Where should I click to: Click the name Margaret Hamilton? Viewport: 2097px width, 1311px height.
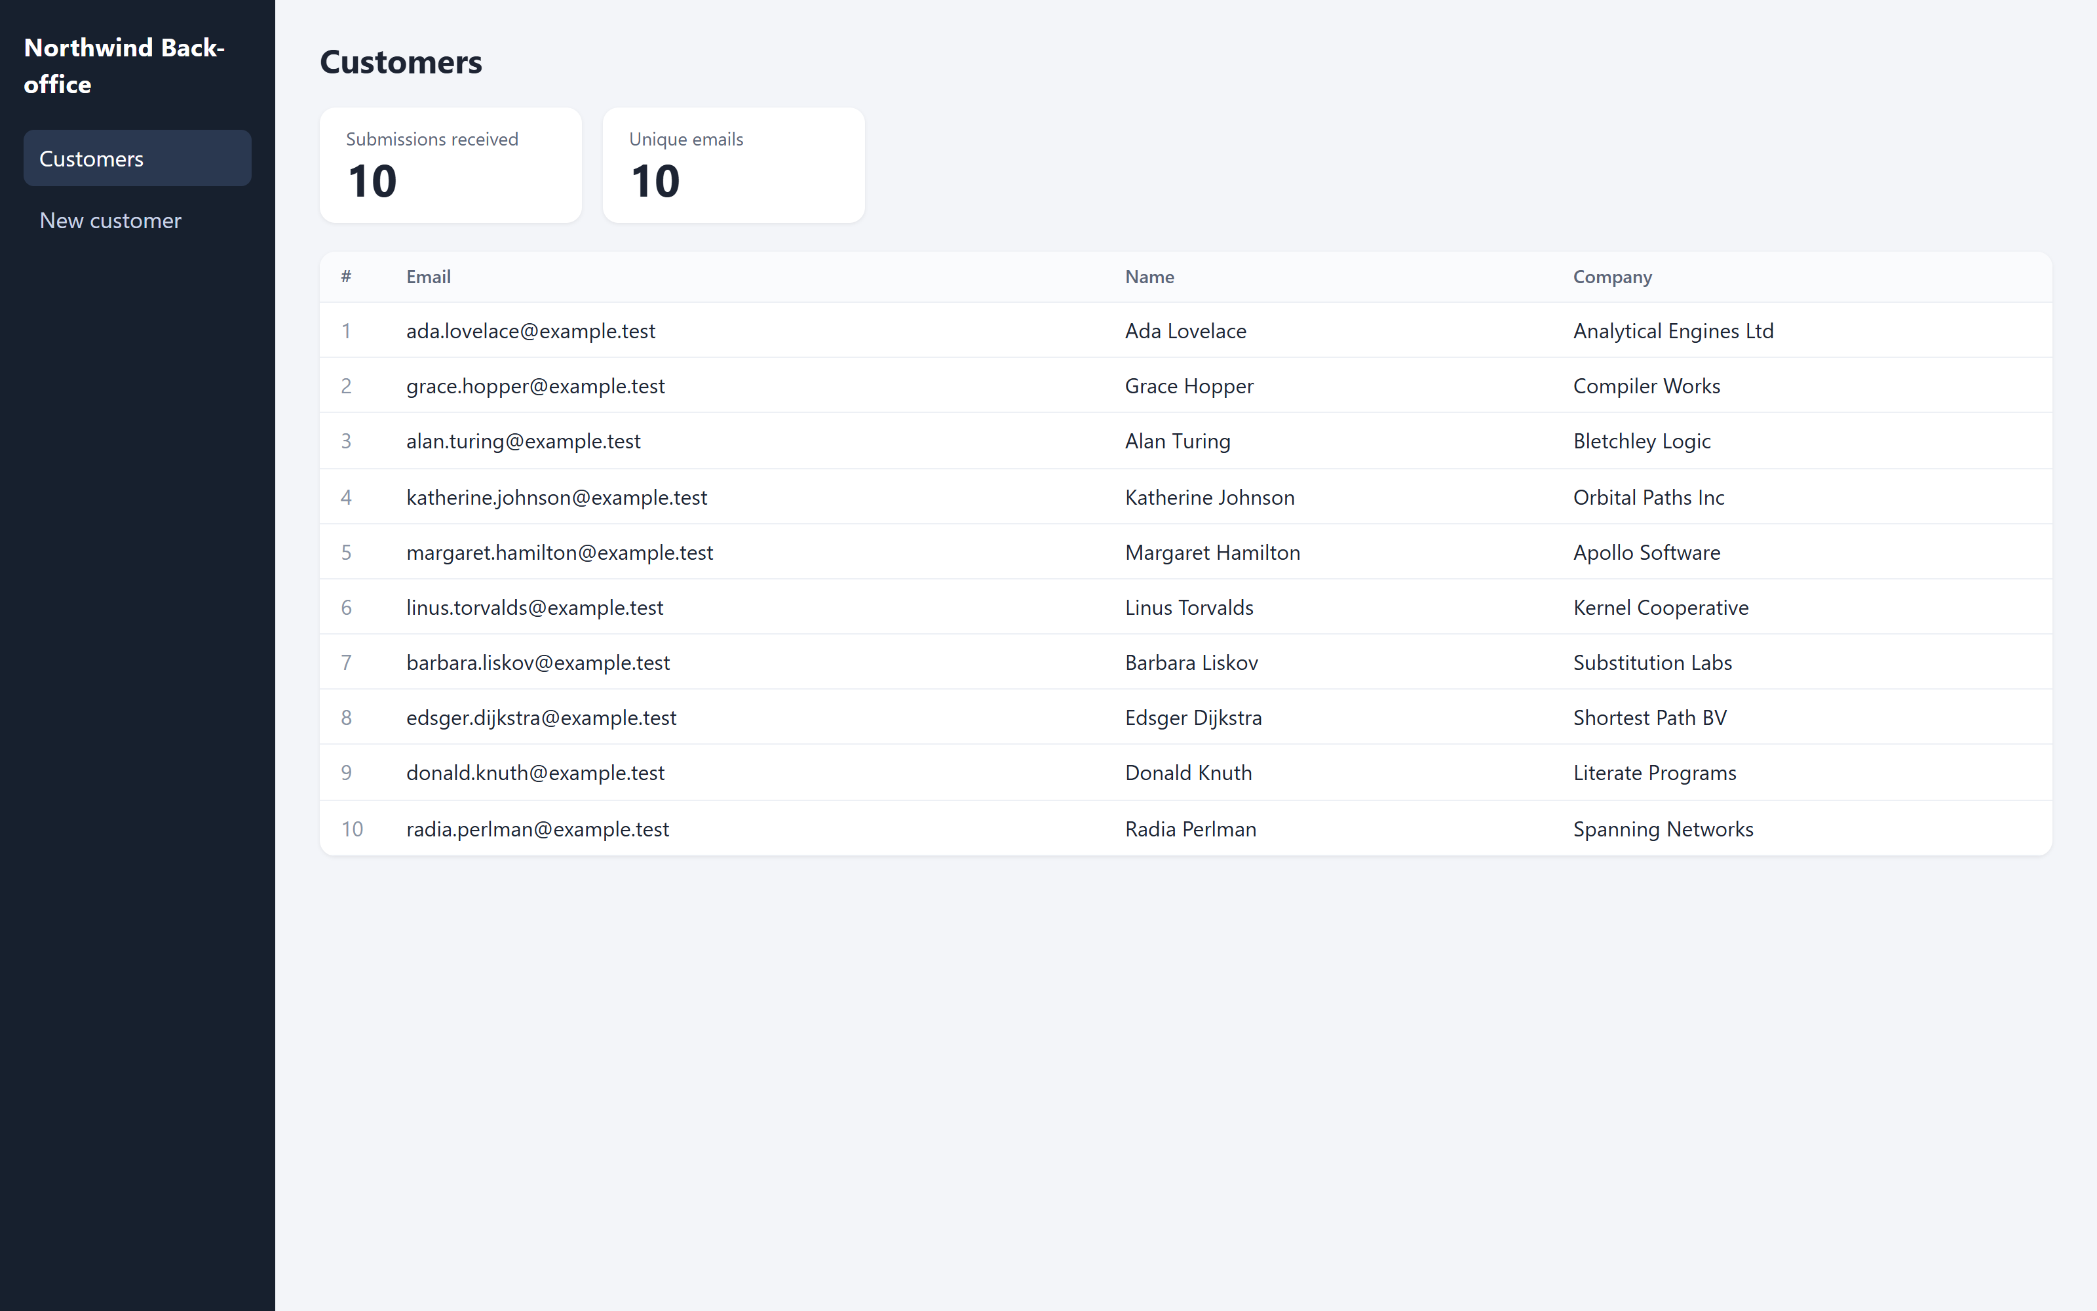(x=1212, y=553)
